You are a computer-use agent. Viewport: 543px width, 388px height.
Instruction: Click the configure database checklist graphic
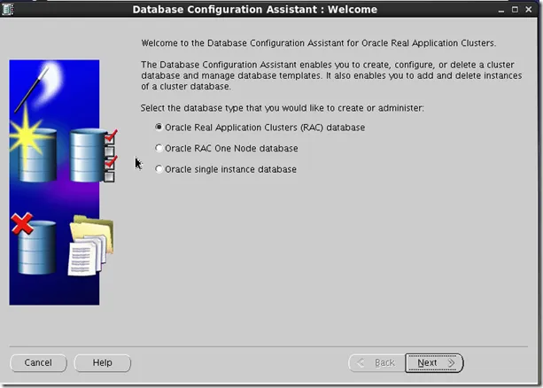[93, 155]
